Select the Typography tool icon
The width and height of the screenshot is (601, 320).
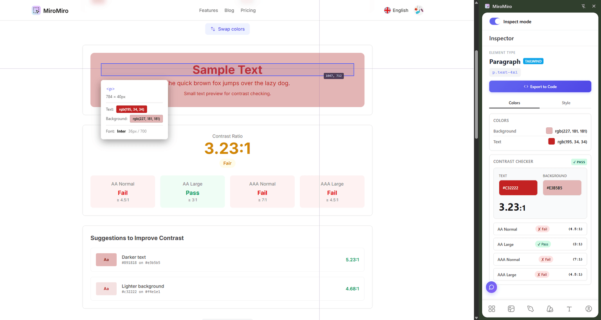[x=569, y=309]
